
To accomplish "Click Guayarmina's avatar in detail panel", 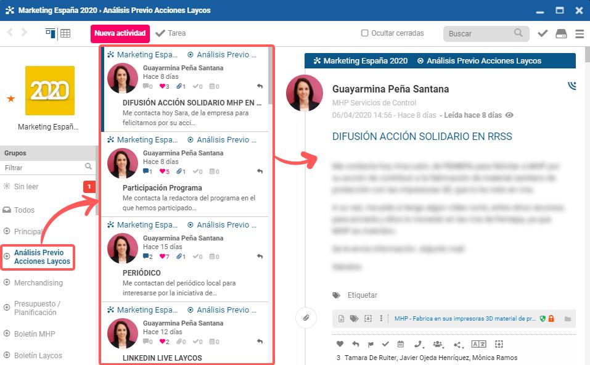I will (305, 93).
